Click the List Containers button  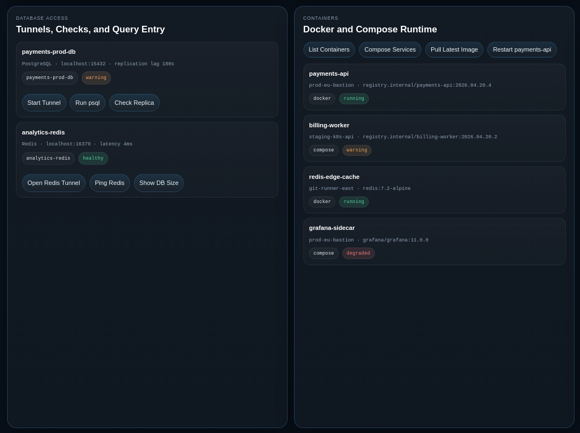(329, 49)
